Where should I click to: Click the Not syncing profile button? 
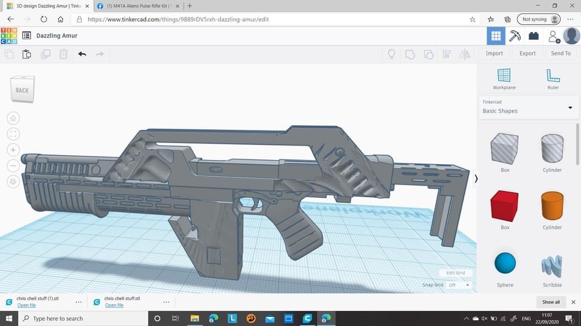coord(539,19)
